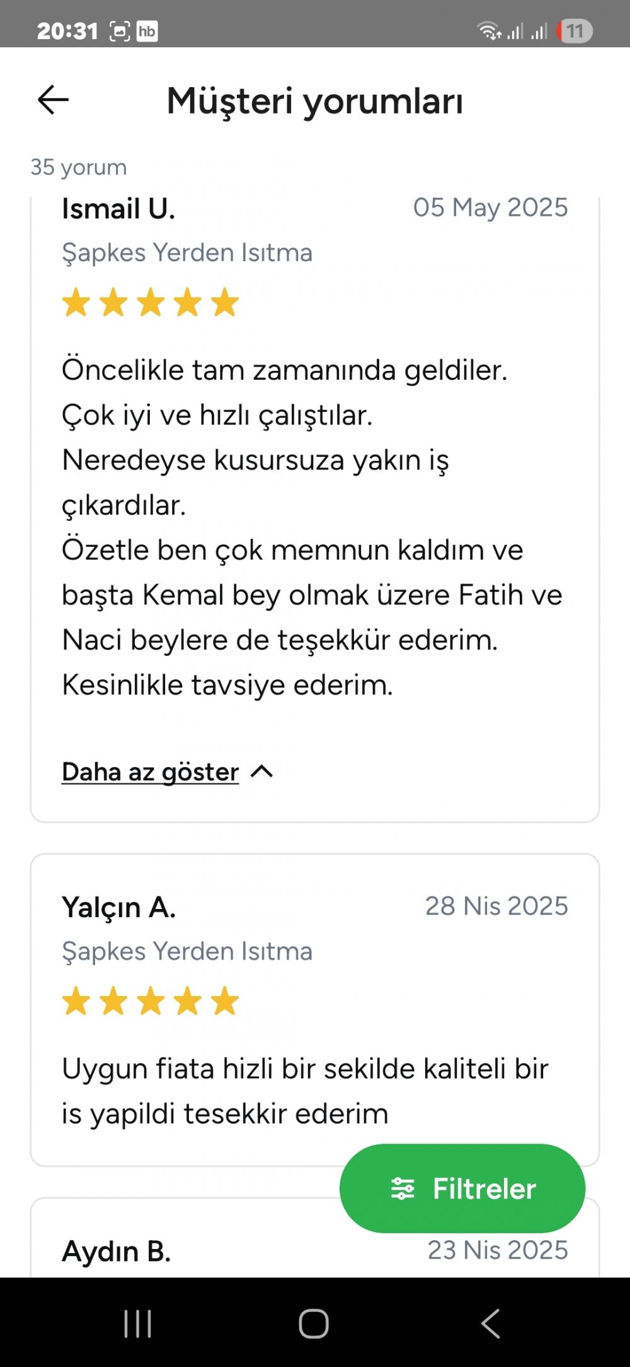Click the chevron beside Daha az göster
Image resolution: width=630 pixels, height=1367 pixels.
pos(262,772)
